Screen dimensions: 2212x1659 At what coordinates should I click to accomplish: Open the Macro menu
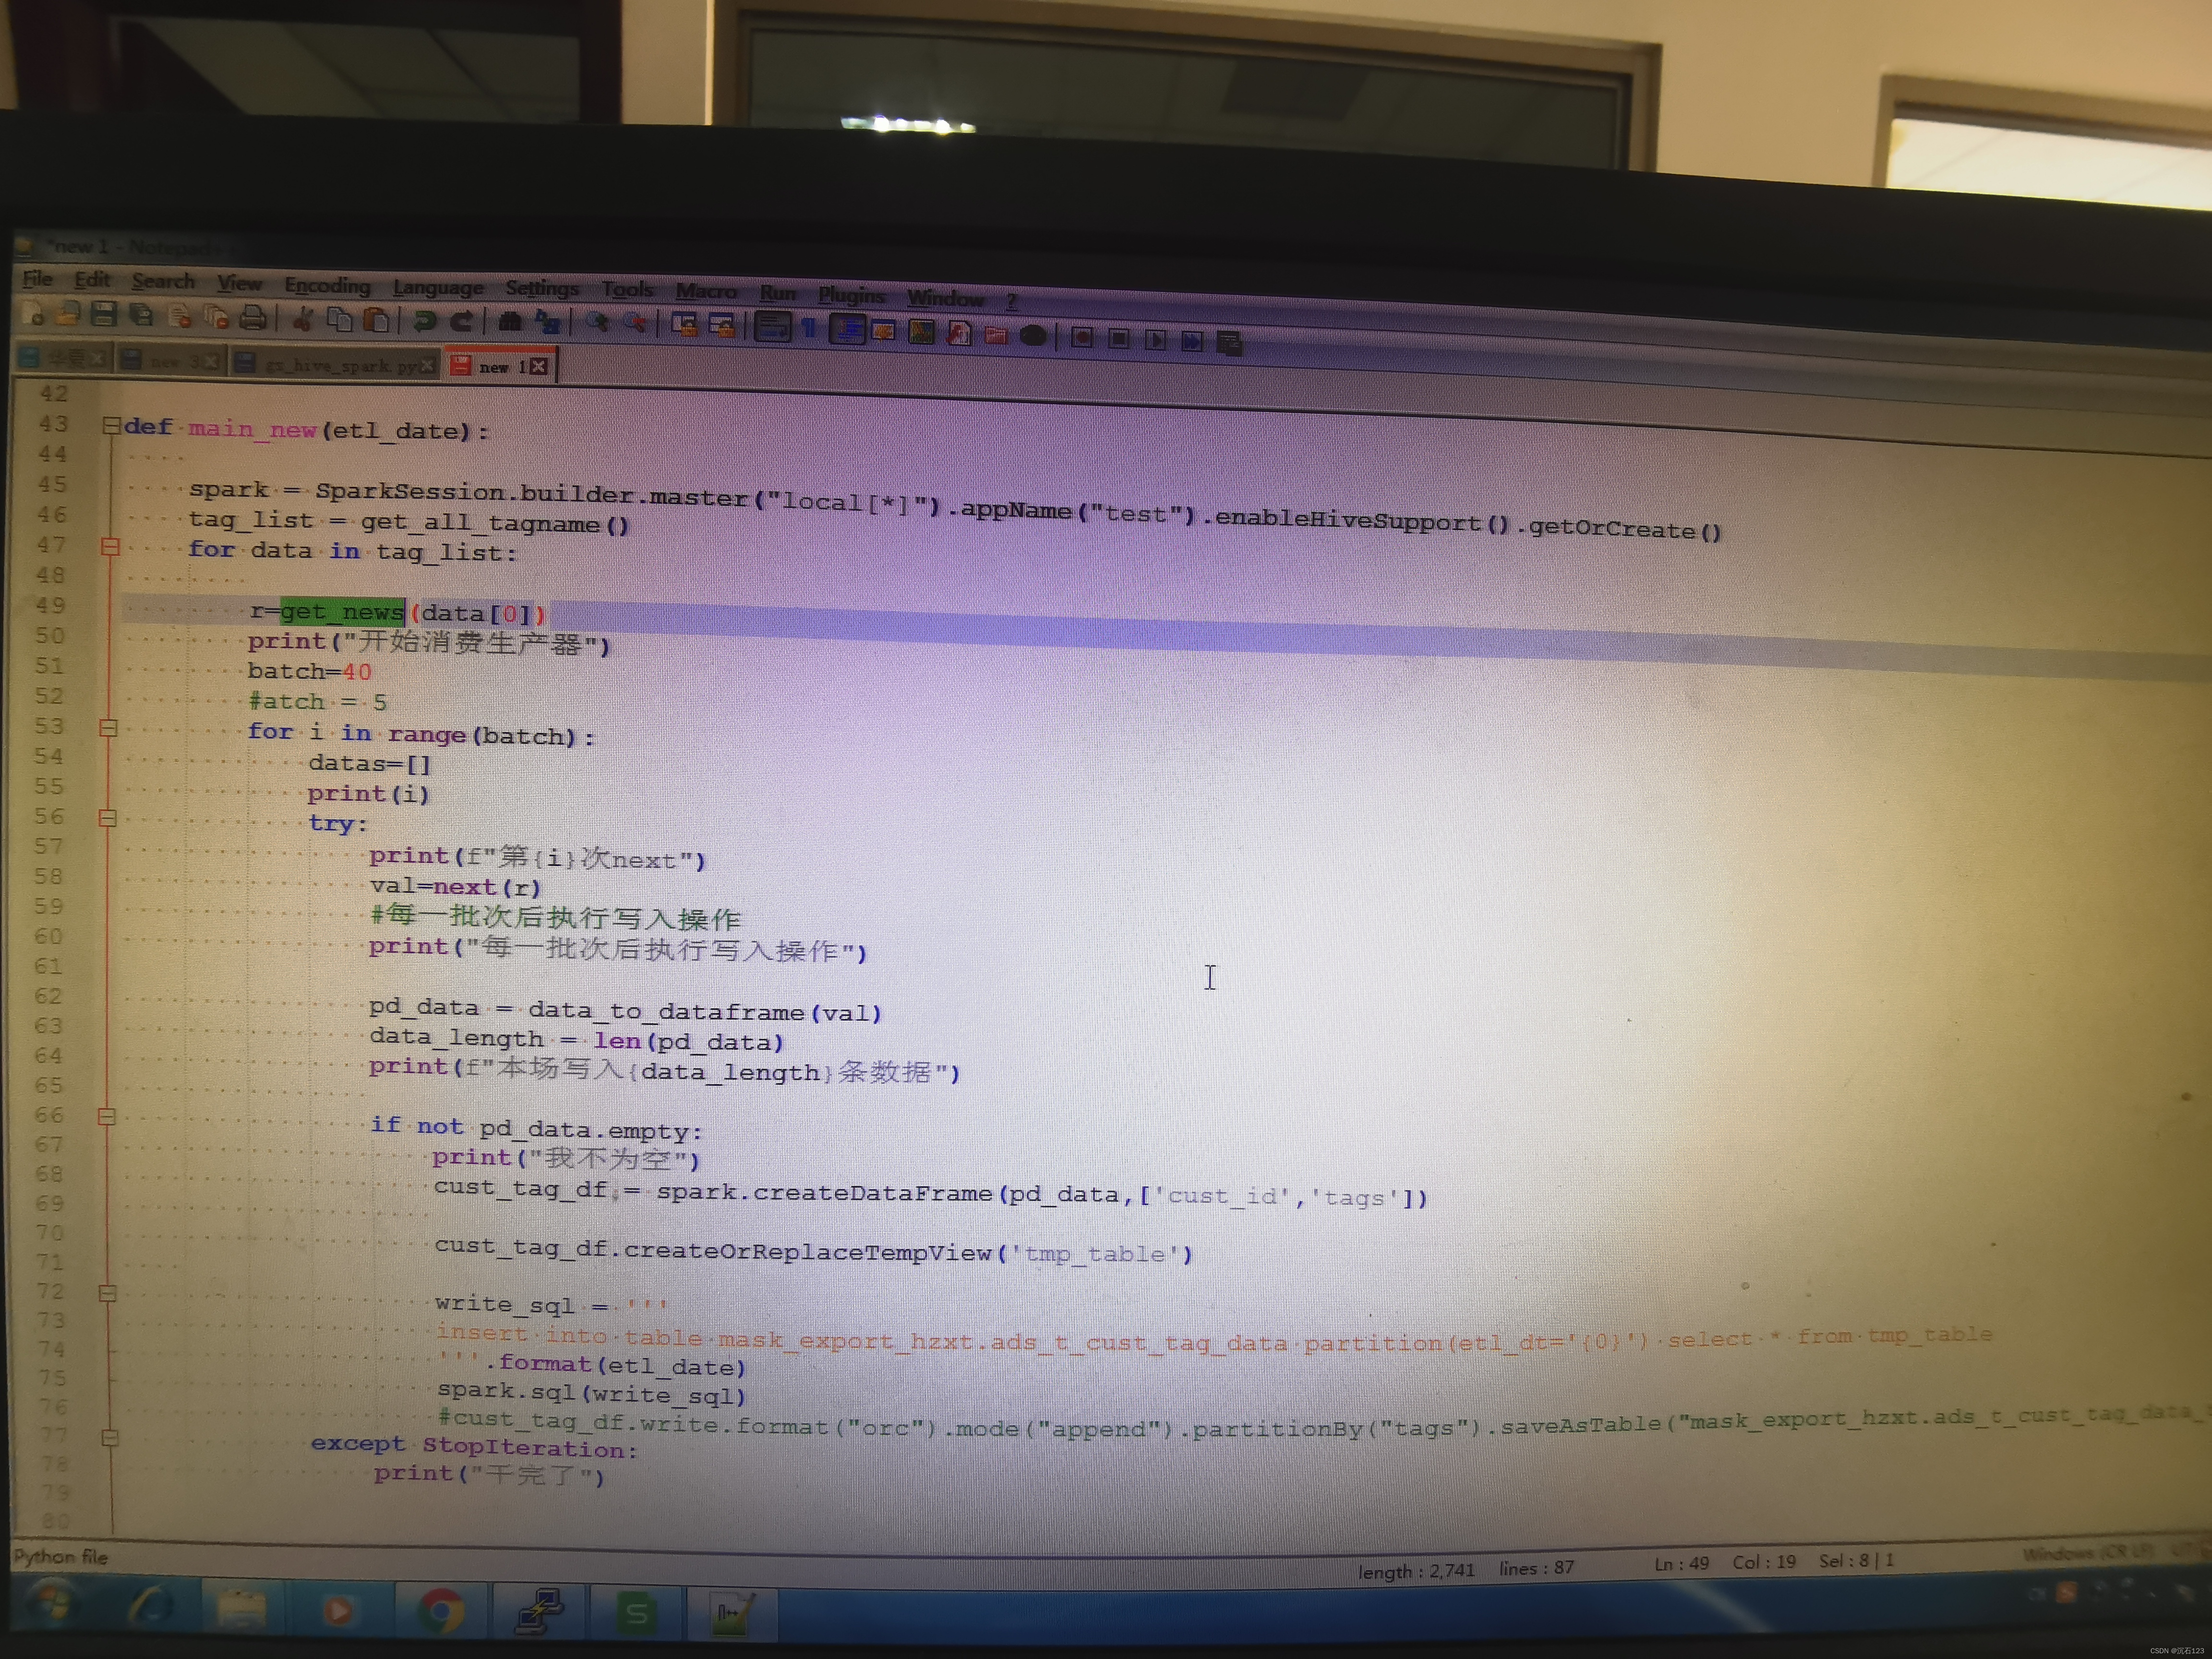coord(706,291)
